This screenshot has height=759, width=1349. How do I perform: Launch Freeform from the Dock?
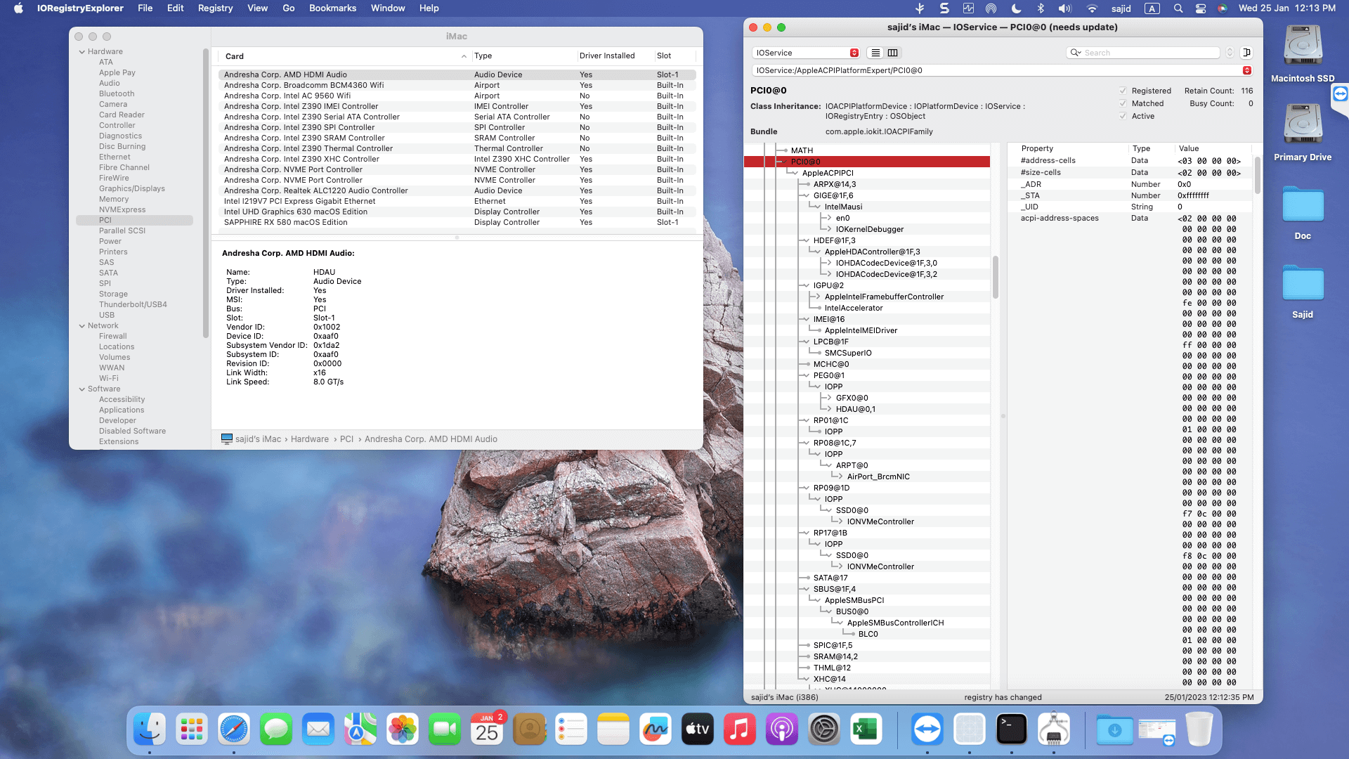656,729
